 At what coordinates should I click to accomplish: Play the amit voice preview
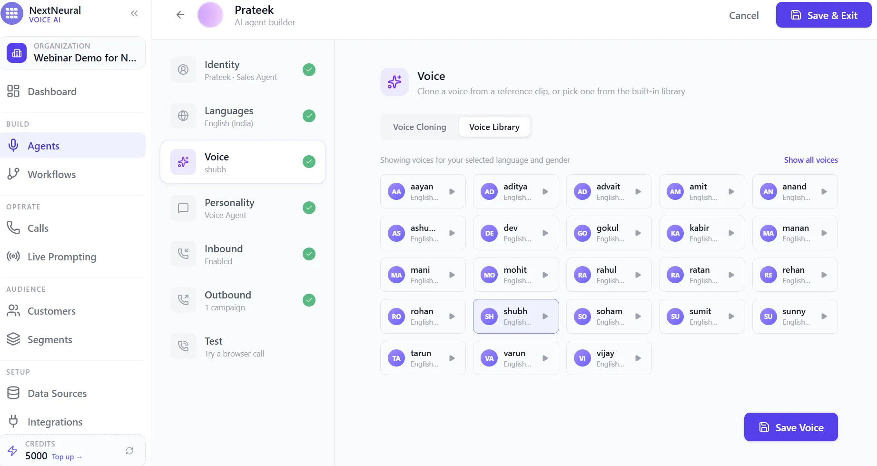(x=731, y=191)
